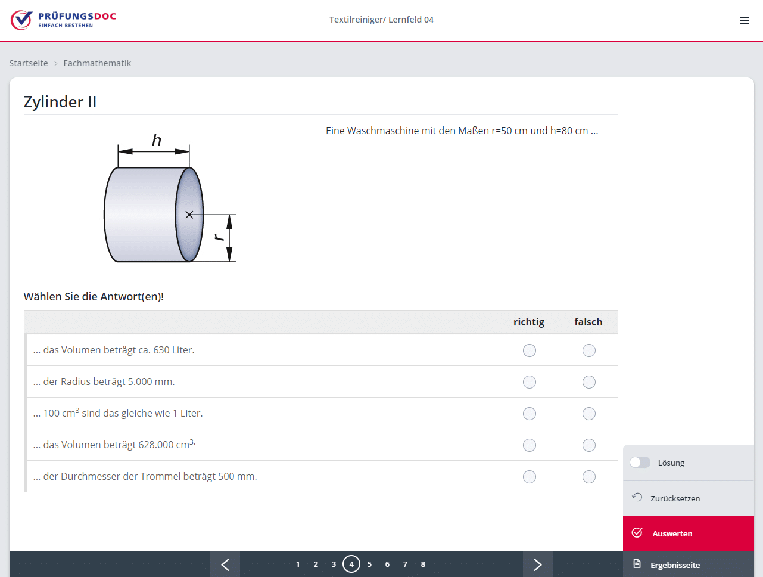Go to the previous question arrow
Screen dimensions: 763x577
(x=225, y=564)
